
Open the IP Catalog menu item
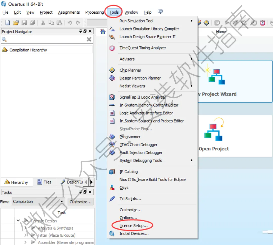pos(152,172)
